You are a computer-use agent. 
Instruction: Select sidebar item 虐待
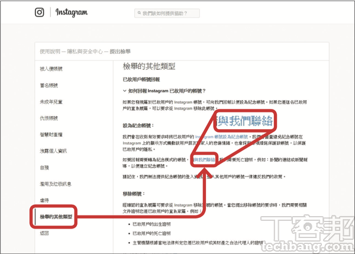(44, 200)
